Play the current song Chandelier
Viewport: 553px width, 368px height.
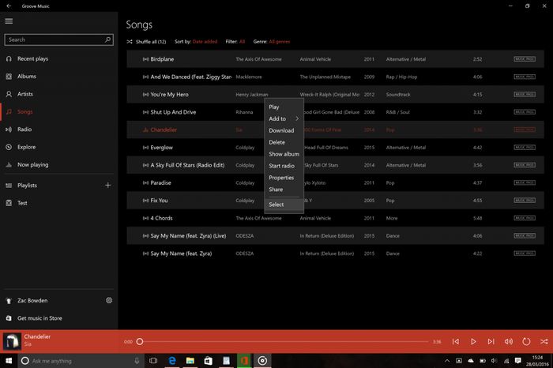[x=473, y=341]
